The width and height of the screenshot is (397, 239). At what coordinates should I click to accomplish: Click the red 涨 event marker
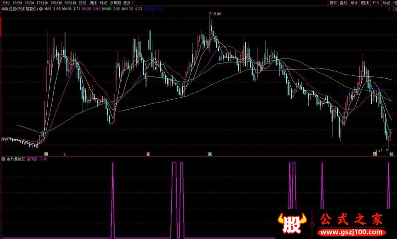coord(148,154)
